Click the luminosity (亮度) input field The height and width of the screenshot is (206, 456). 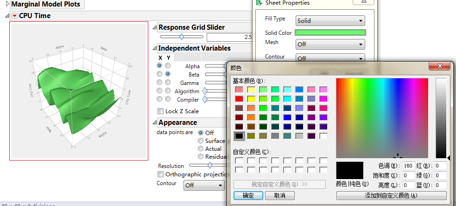tap(409, 185)
